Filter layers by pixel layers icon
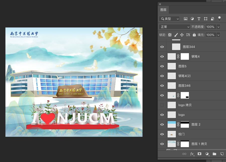Viewport: 226px width, 162px height. click(x=186, y=19)
